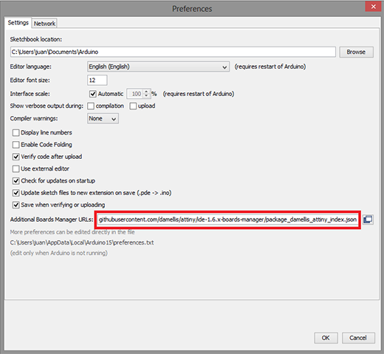
Task: Enable verbose output during compilation
Action: pyautogui.click(x=91, y=106)
